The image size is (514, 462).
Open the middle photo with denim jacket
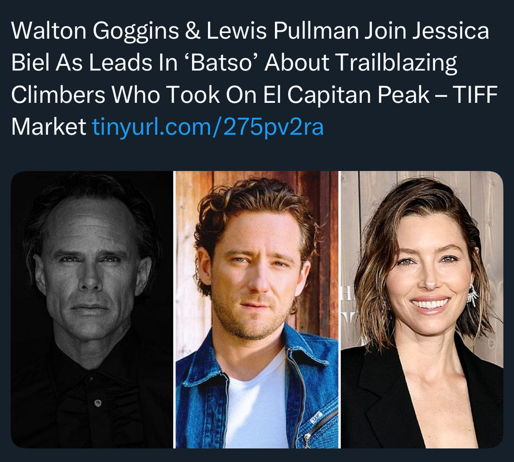(x=257, y=310)
